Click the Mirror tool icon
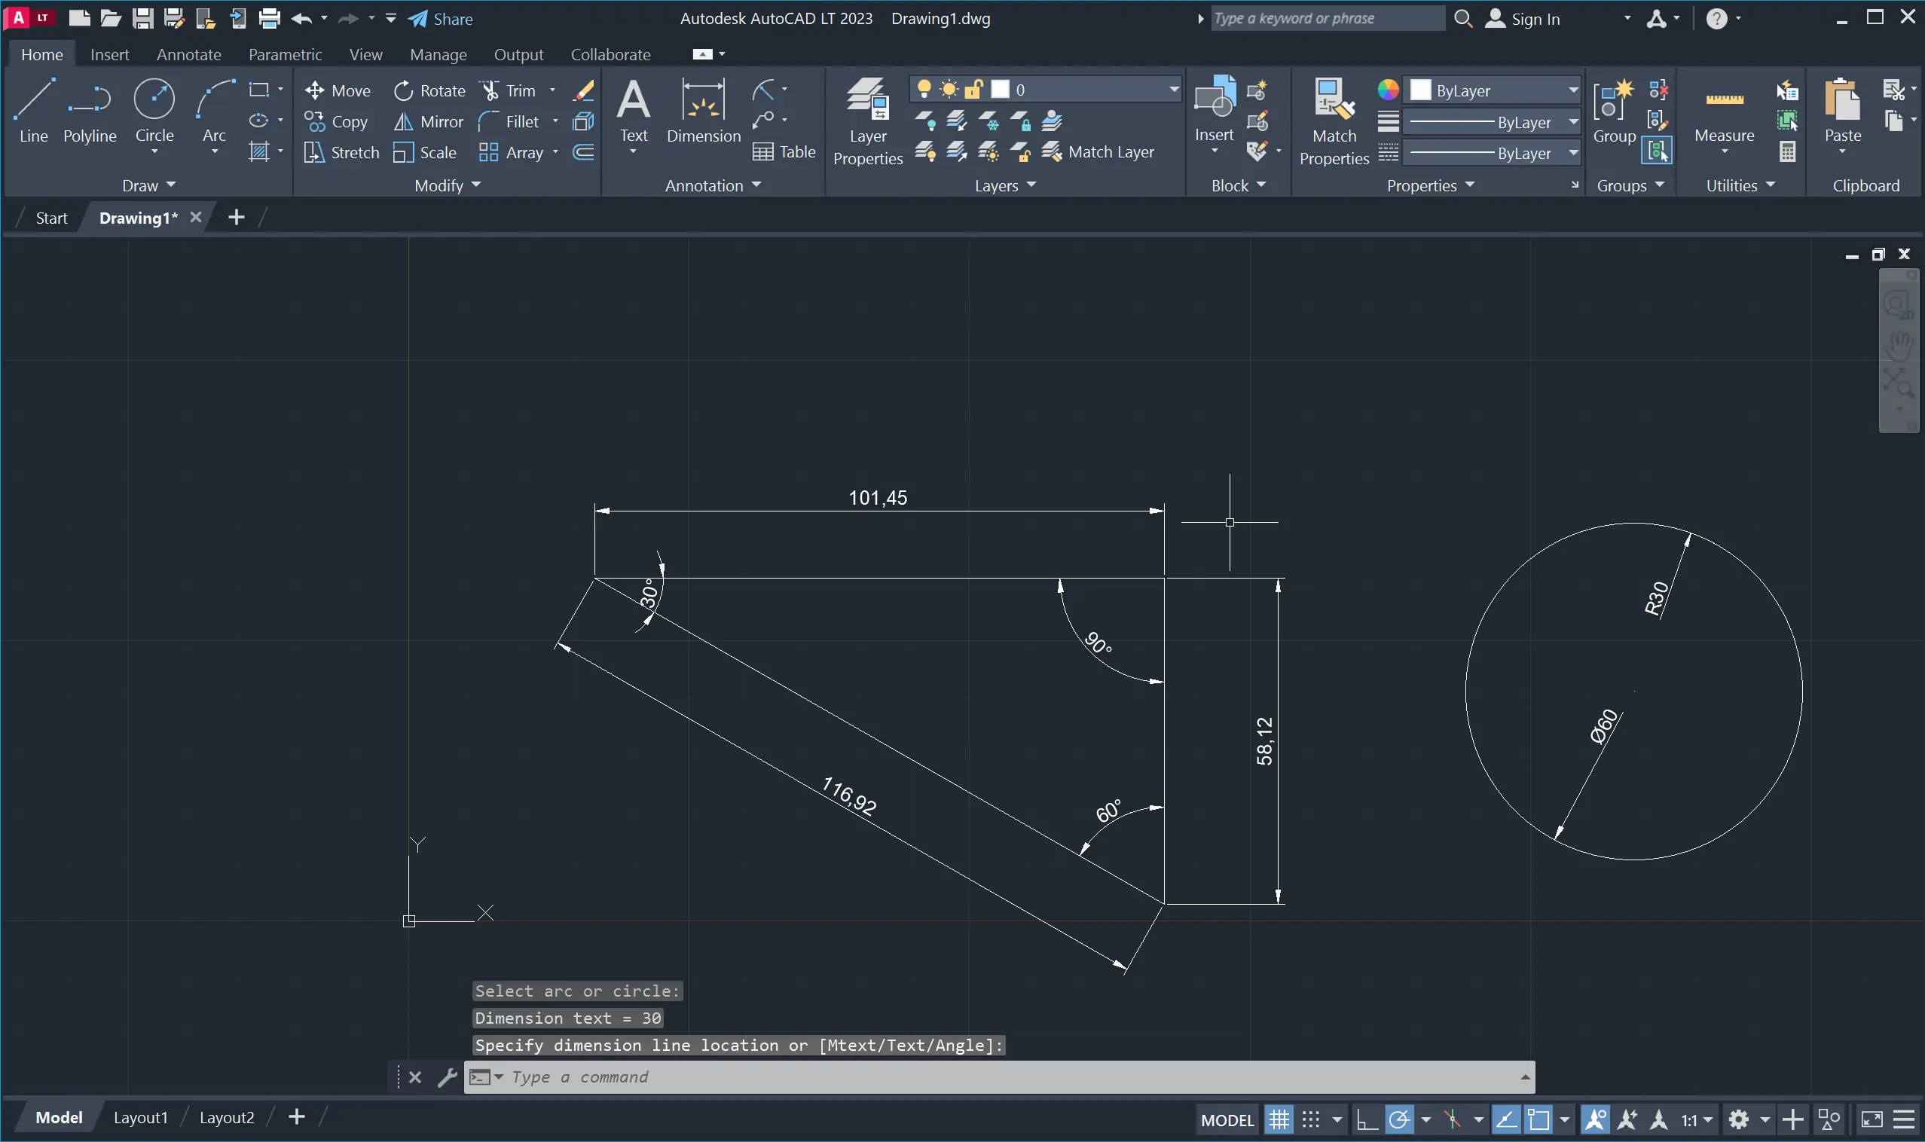1925x1142 pixels. click(x=403, y=121)
